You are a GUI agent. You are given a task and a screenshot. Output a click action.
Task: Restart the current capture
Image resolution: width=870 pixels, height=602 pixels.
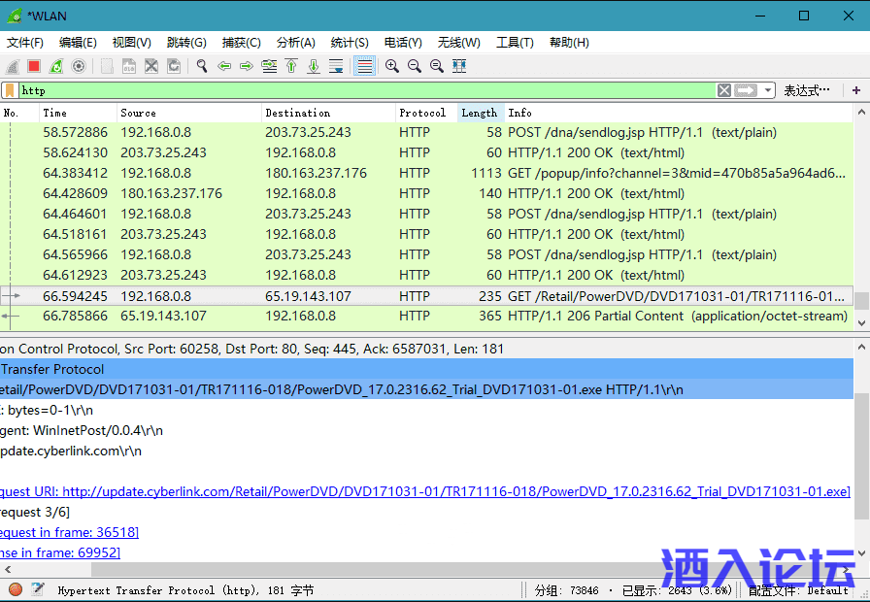[x=56, y=66]
